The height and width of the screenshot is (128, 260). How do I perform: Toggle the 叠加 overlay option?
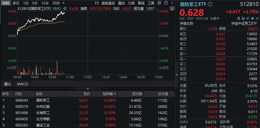click(x=121, y=3)
